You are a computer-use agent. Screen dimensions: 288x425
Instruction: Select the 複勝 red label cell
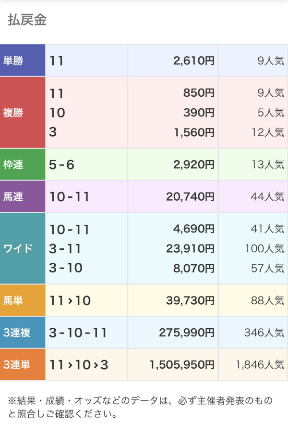[23, 113]
